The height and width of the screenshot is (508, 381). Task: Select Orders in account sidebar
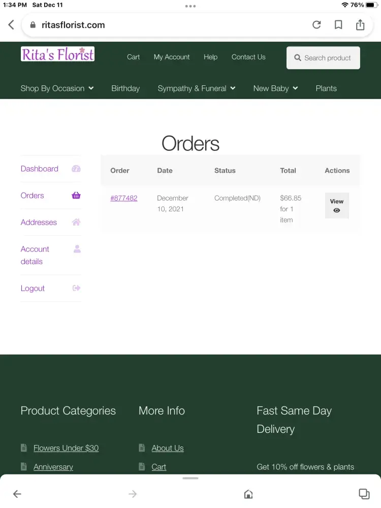point(32,196)
